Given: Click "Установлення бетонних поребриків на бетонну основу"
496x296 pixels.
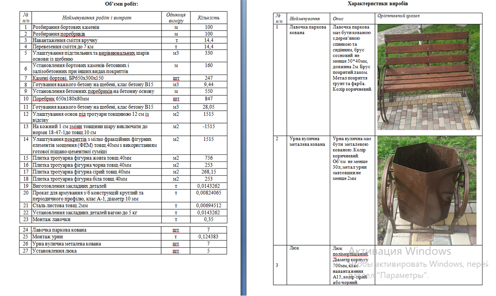Looking at the screenshot, I should point(93,91).
